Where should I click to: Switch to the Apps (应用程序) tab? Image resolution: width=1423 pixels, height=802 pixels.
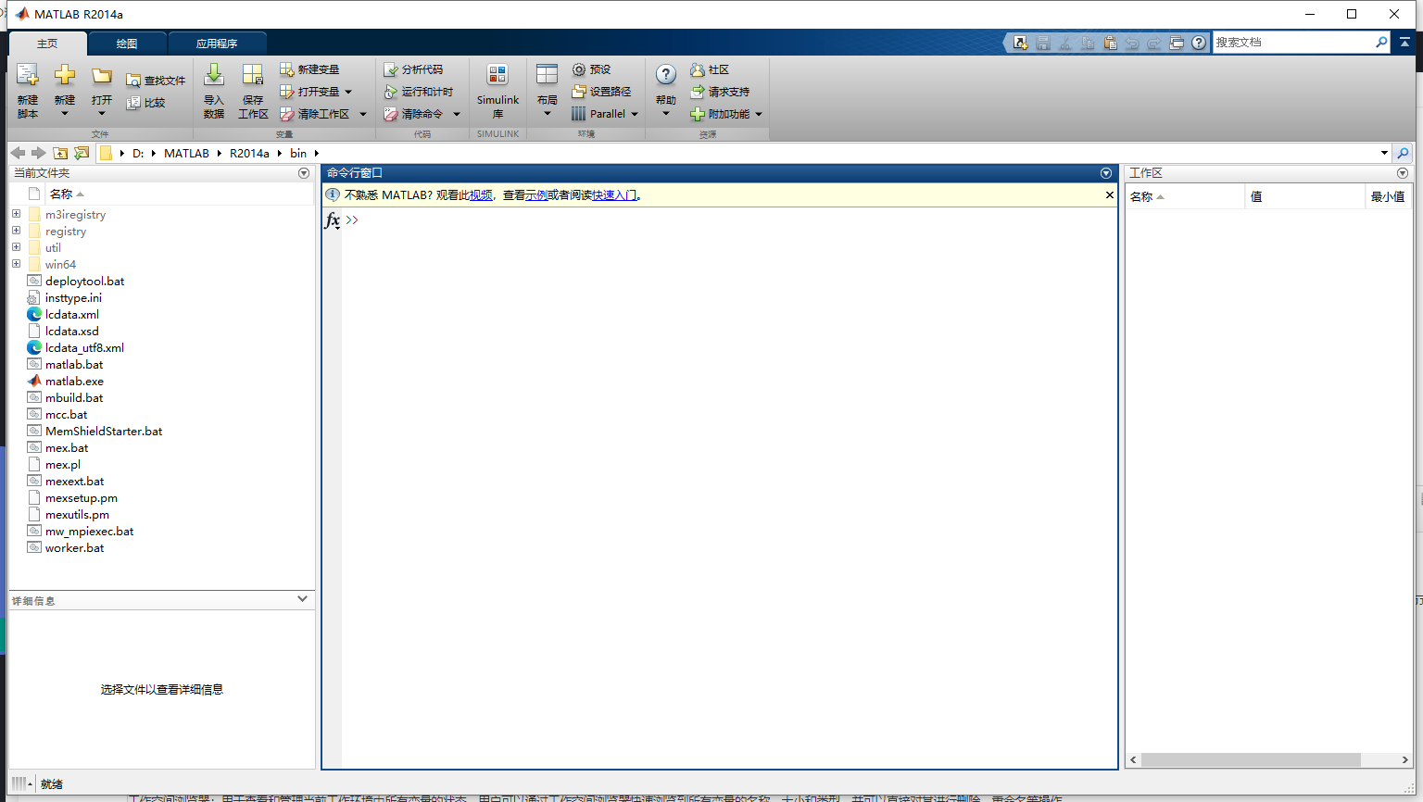pos(217,44)
